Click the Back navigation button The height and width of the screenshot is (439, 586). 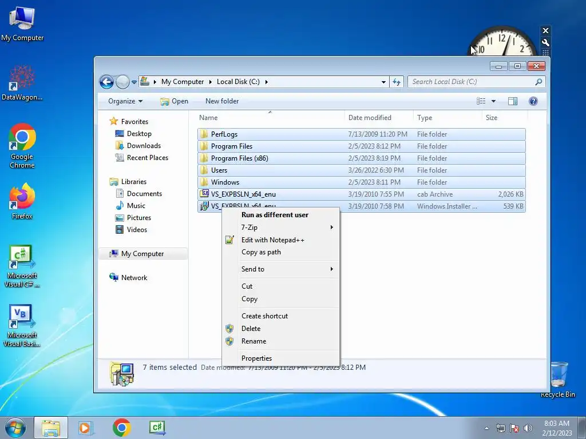(x=106, y=82)
